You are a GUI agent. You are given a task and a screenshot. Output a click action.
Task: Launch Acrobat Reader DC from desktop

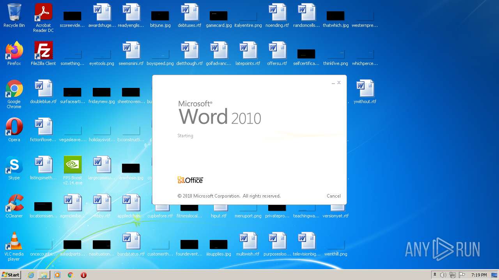coord(43,18)
